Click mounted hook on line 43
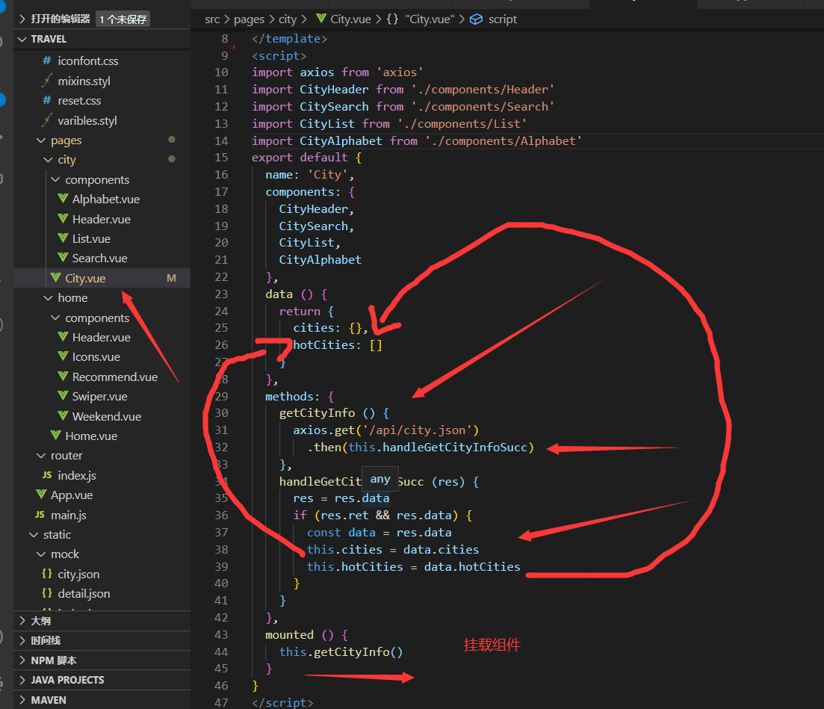824x709 pixels. (x=290, y=635)
